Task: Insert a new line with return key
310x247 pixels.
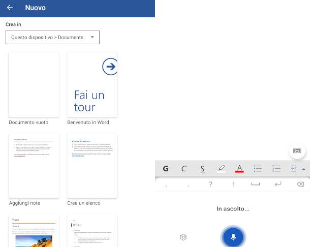Action: point(278,184)
